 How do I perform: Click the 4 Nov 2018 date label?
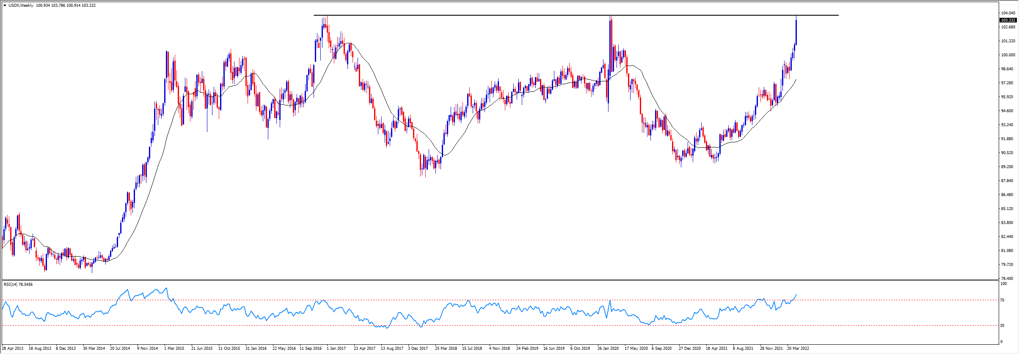pos(499,348)
